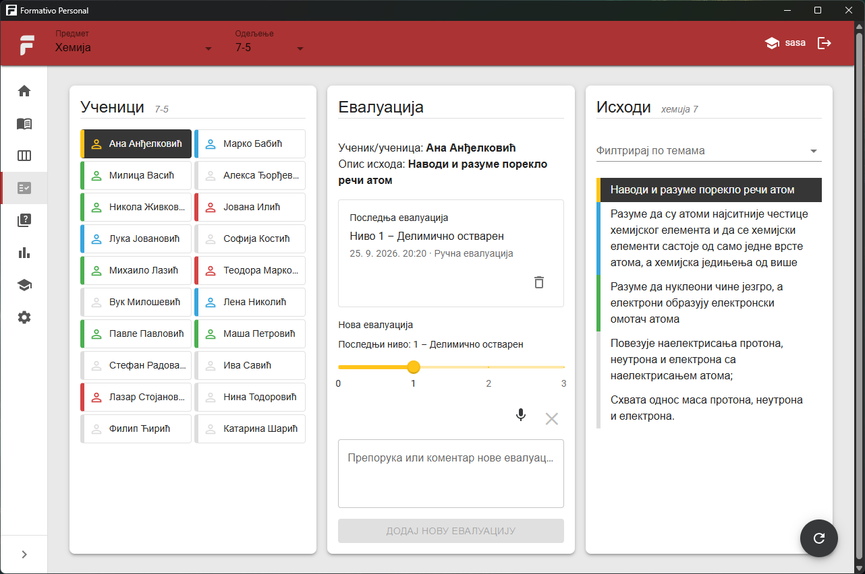Open settings gear in sidebar
The image size is (865, 574).
24,317
